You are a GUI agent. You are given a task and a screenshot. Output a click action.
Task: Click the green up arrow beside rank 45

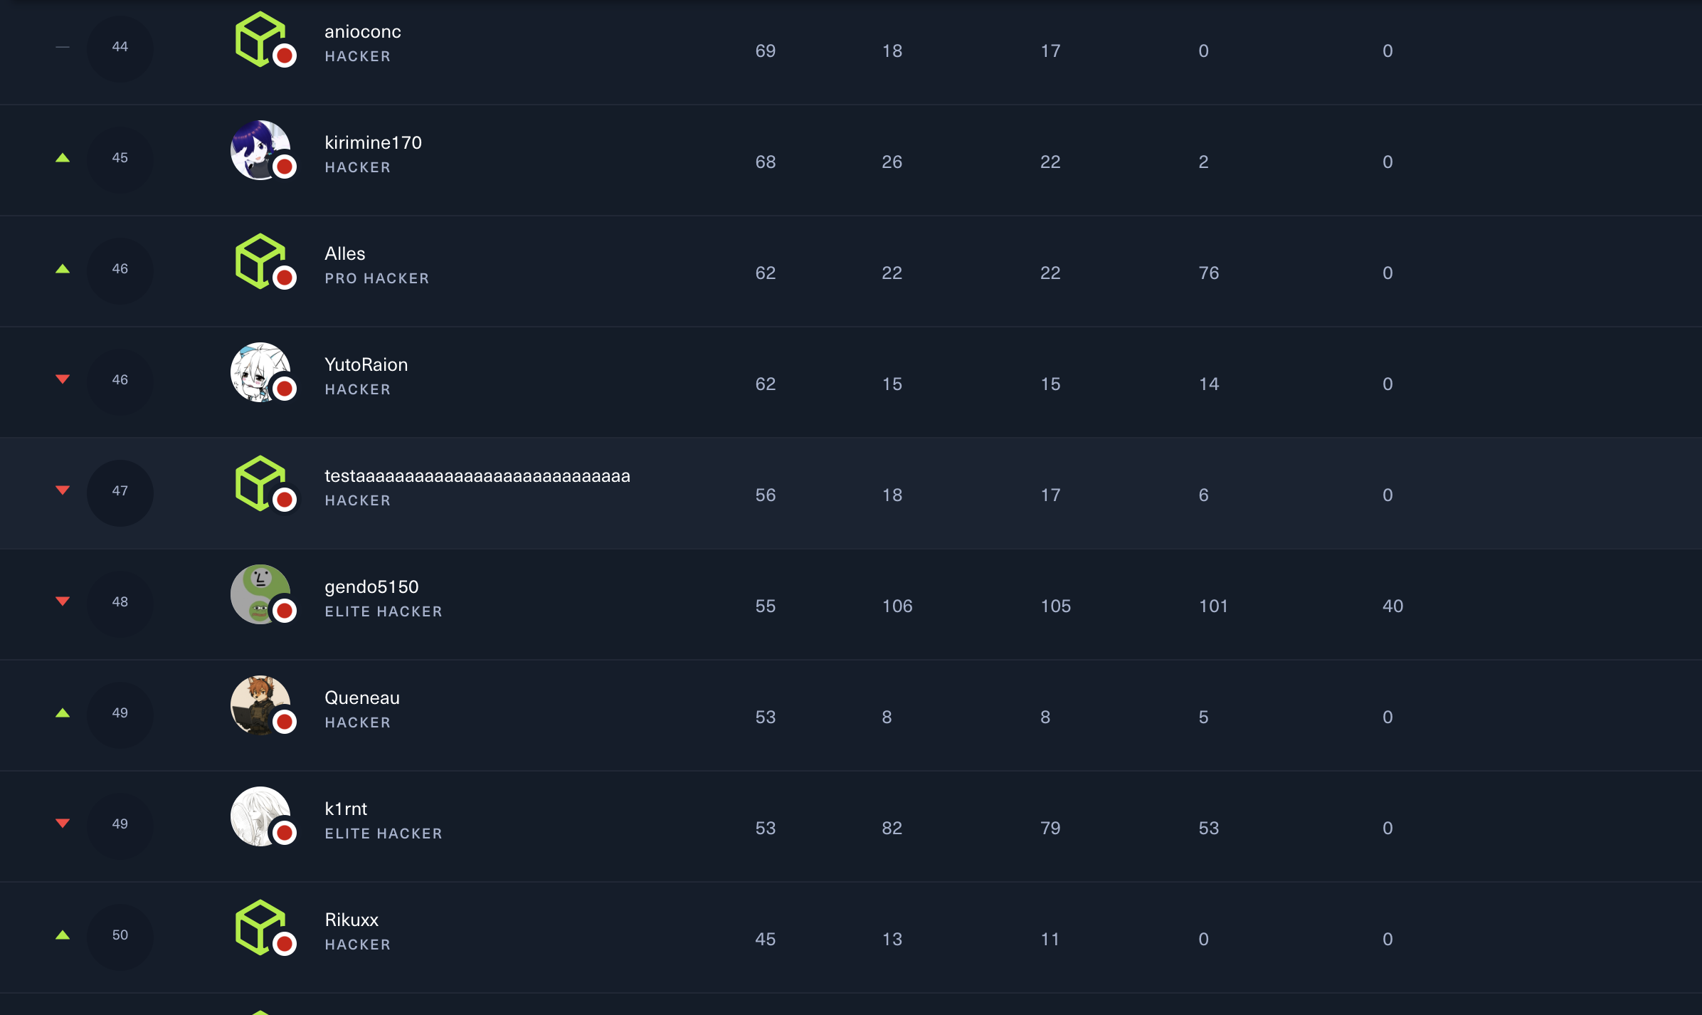63,158
